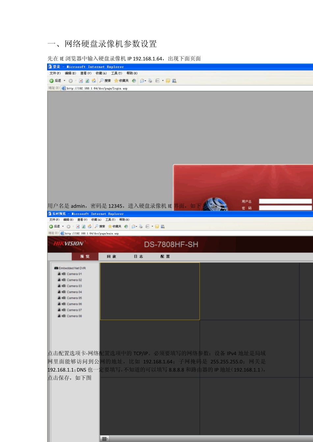The height and width of the screenshot is (442, 313).
Task: Switch to the 配置 configuration tab
Action: point(165,257)
